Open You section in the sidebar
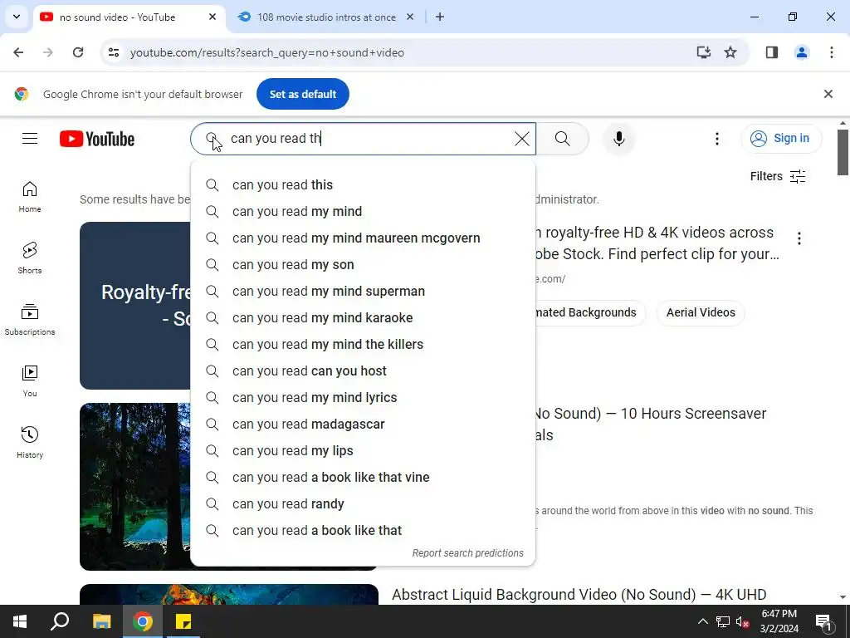850x638 pixels. point(30,381)
